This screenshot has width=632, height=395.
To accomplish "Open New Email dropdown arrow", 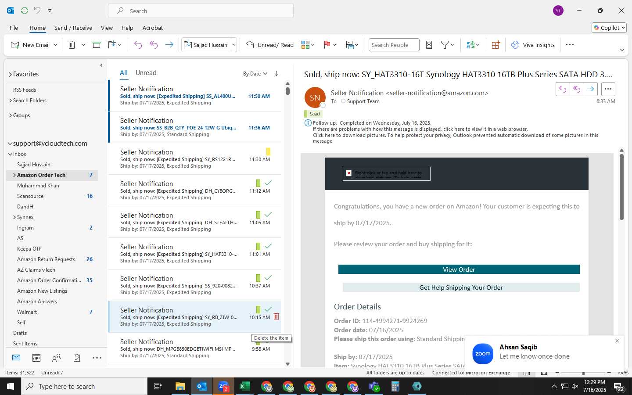I will pos(55,45).
